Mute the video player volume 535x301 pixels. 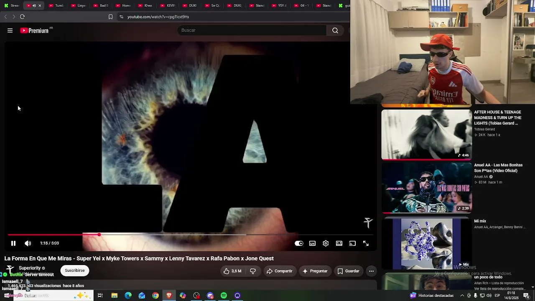[28, 243]
